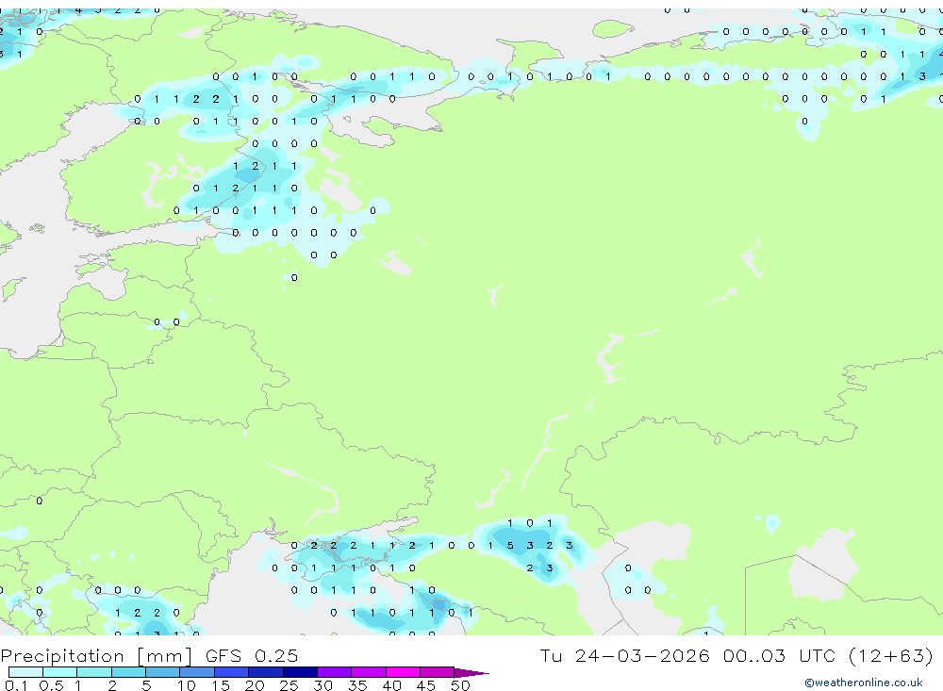The image size is (943, 691).
Task: Select the 1–2 mm legend swatch
Action: (x=94, y=672)
